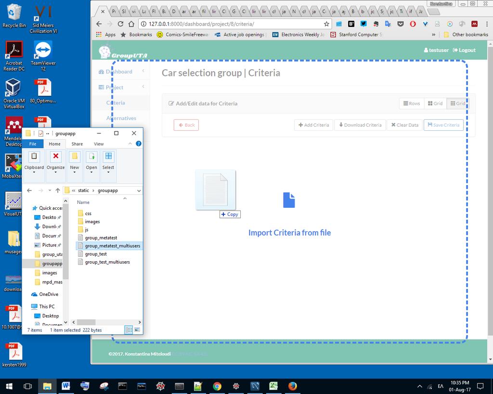Open the Stanford Computer bookmark

pos(357,35)
